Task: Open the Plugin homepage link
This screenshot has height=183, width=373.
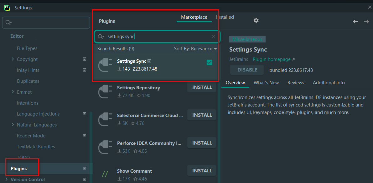Action: (x=274, y=59)
